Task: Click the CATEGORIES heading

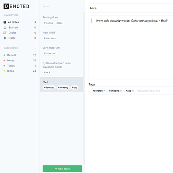Action: click(x=11, y=48)
